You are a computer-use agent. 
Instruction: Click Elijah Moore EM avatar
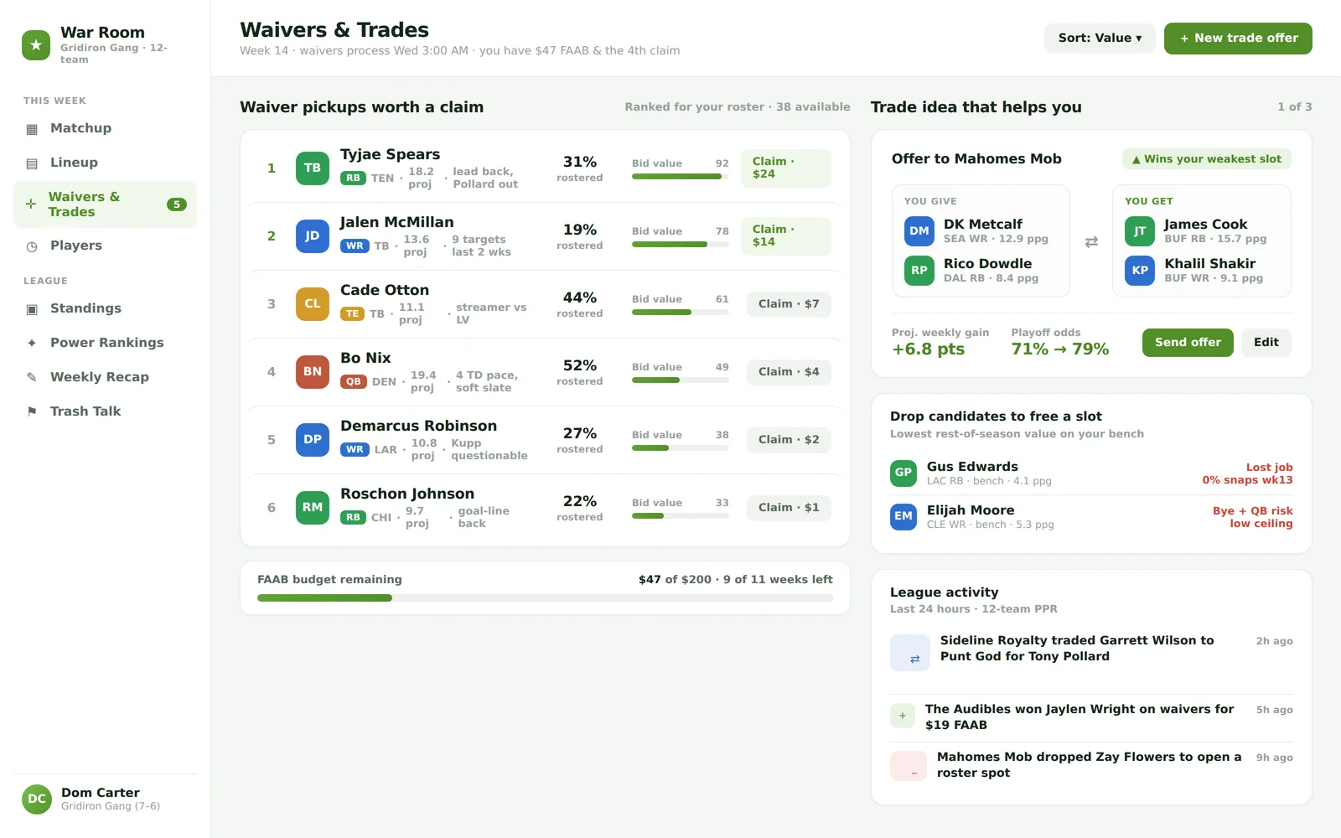903,516
